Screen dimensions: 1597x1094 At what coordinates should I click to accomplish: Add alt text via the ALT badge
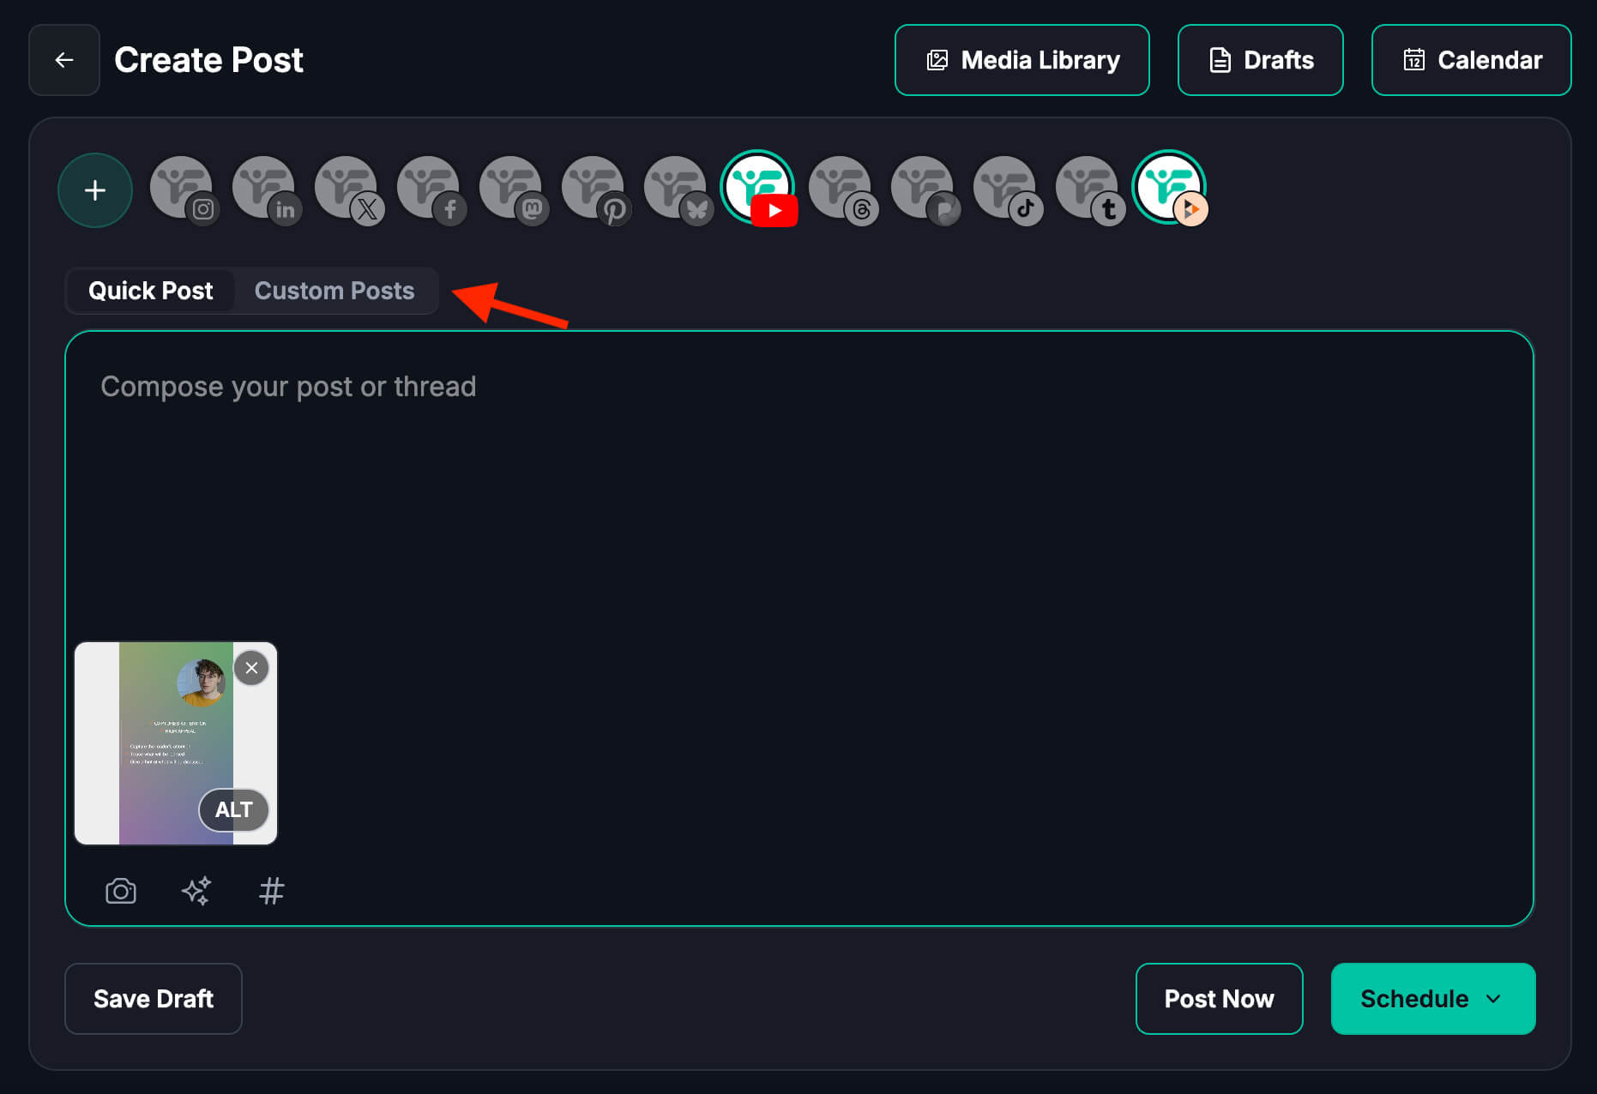point(233,809)
